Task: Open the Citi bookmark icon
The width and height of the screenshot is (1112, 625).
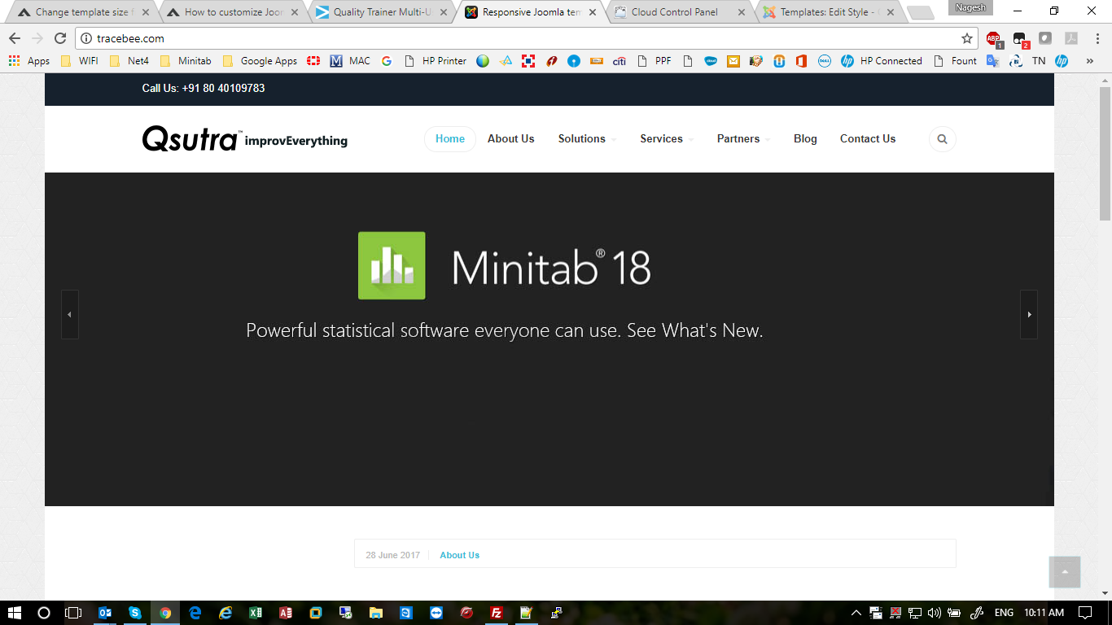Action: coord(619,61)
